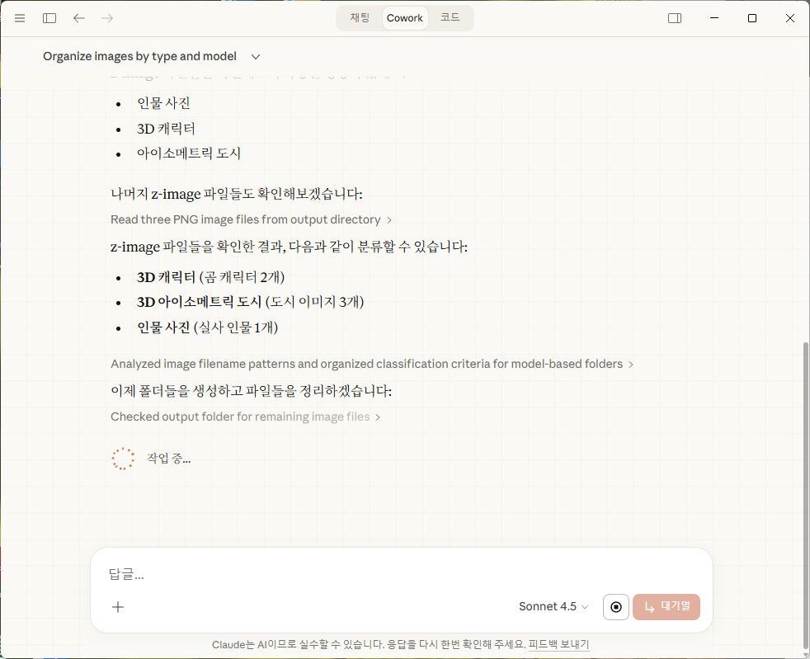The image size is (810, 659).
Task: Click the plus attachment icon
Action: tap(118, 607)
